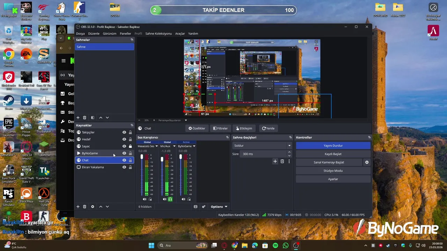The width and height of the screenshot is (447, 251).
Task: Move scene up arrow in Sahneler panel
Action: click(x=101, y=118)
